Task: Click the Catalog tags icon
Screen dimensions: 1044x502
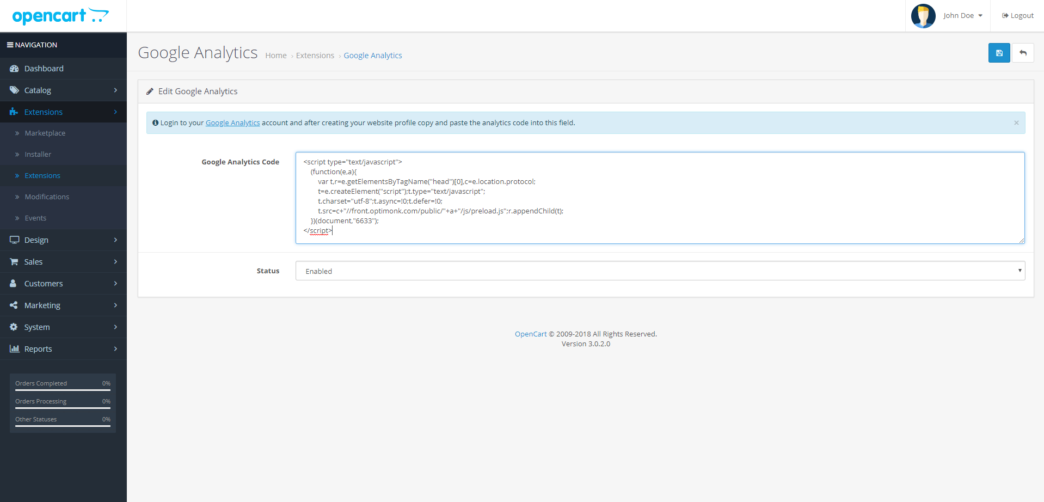Action: click(14, 90)
